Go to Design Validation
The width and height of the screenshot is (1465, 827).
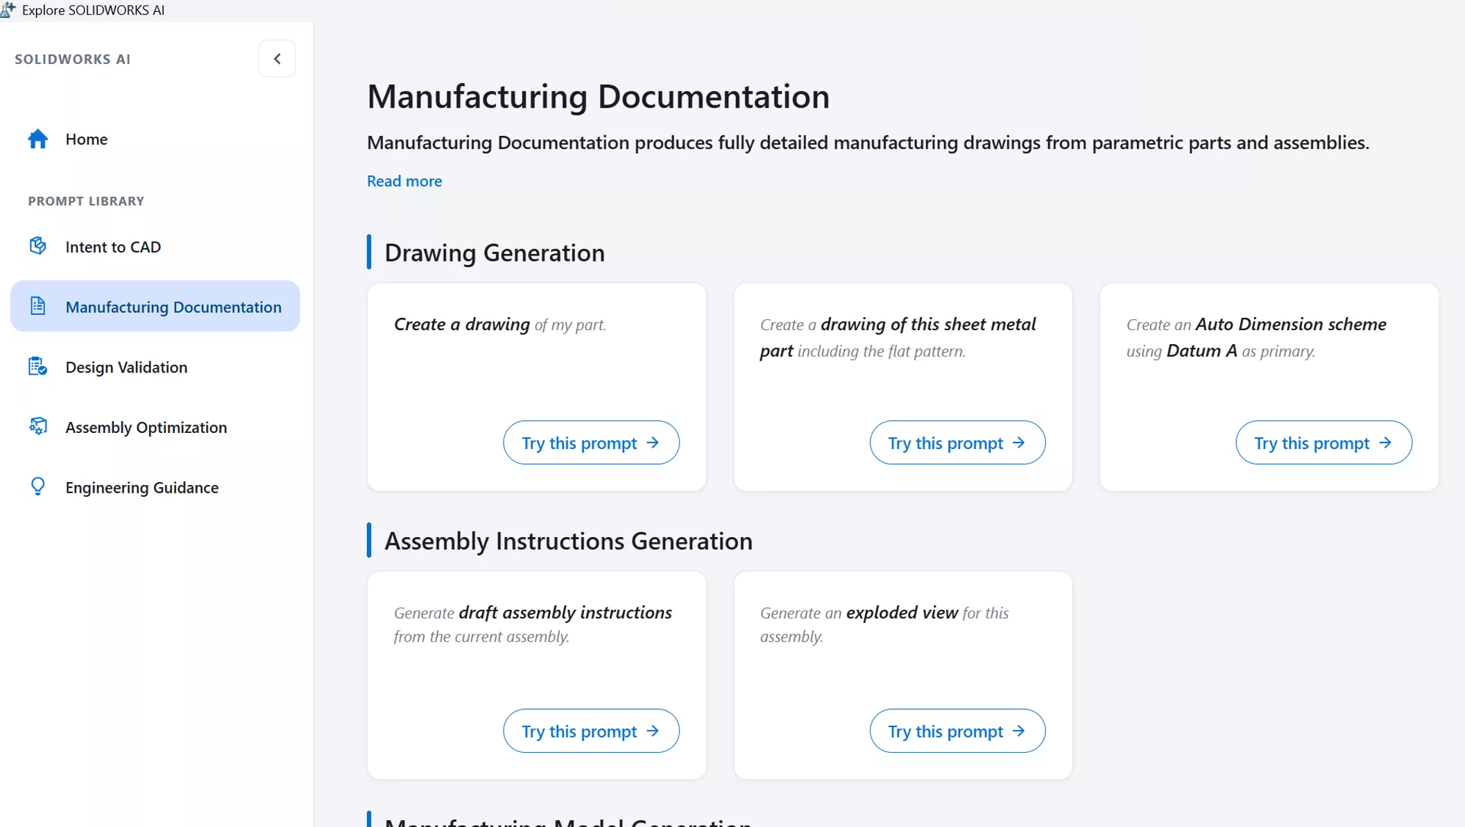(x=155, y=366)
